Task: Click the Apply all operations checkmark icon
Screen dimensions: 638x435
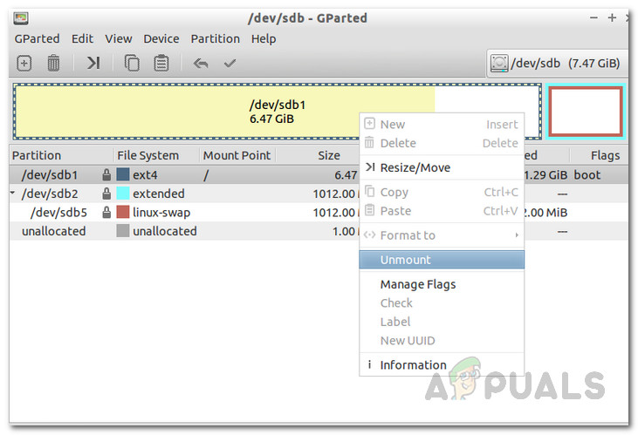Action: point(230,63)
